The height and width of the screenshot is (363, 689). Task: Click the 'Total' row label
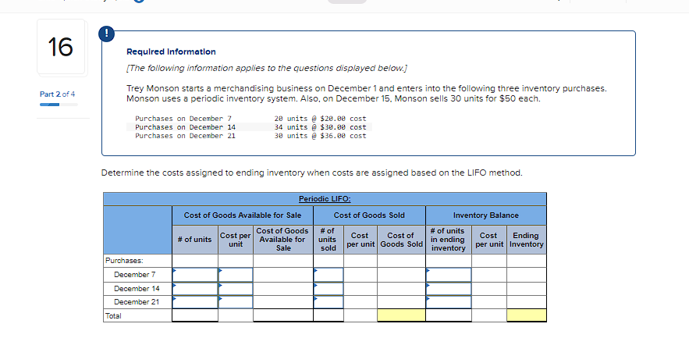click(113, 316)
